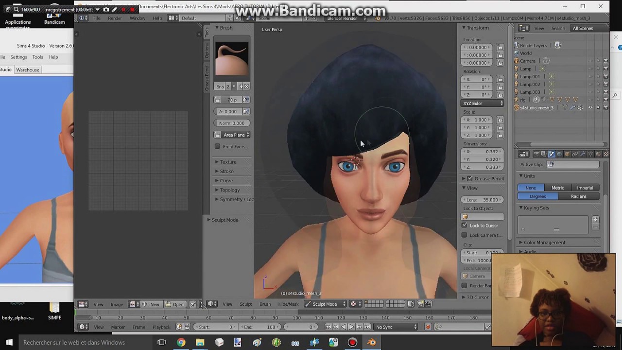
Task: Open Blender's Render menu
Action: (115, 18)
